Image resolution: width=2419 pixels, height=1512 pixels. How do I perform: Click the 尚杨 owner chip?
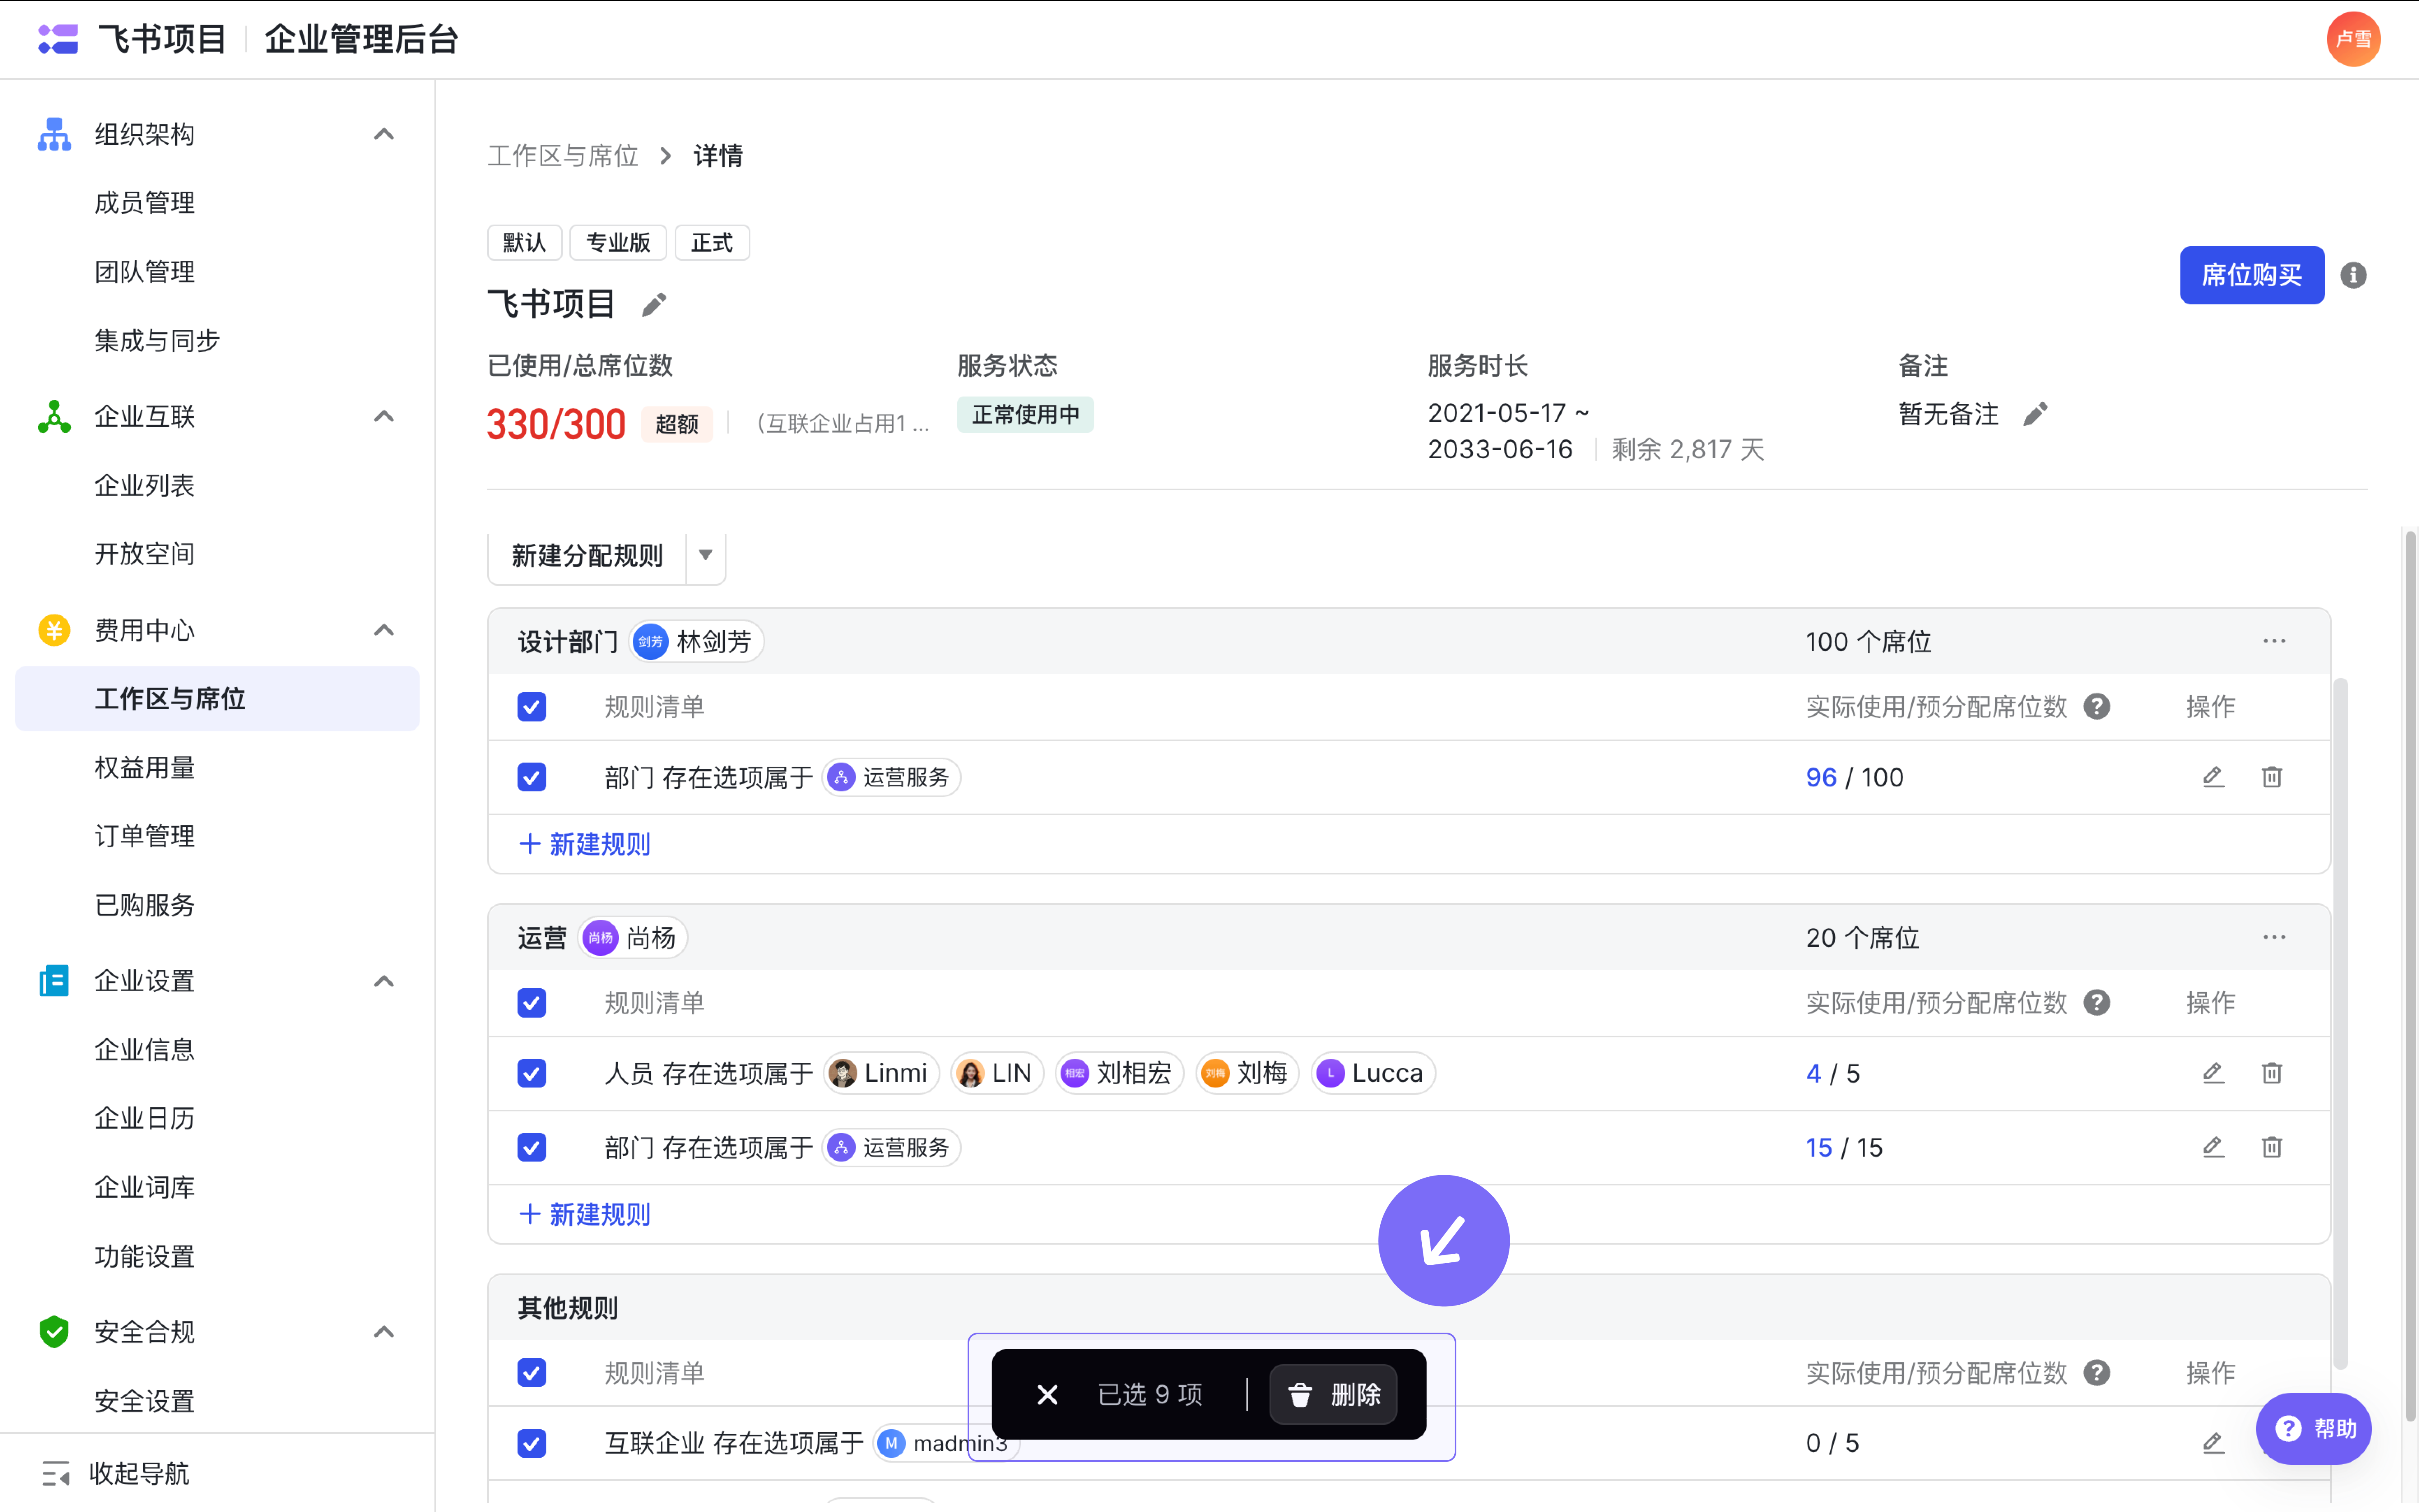click(x=633, y=937)
